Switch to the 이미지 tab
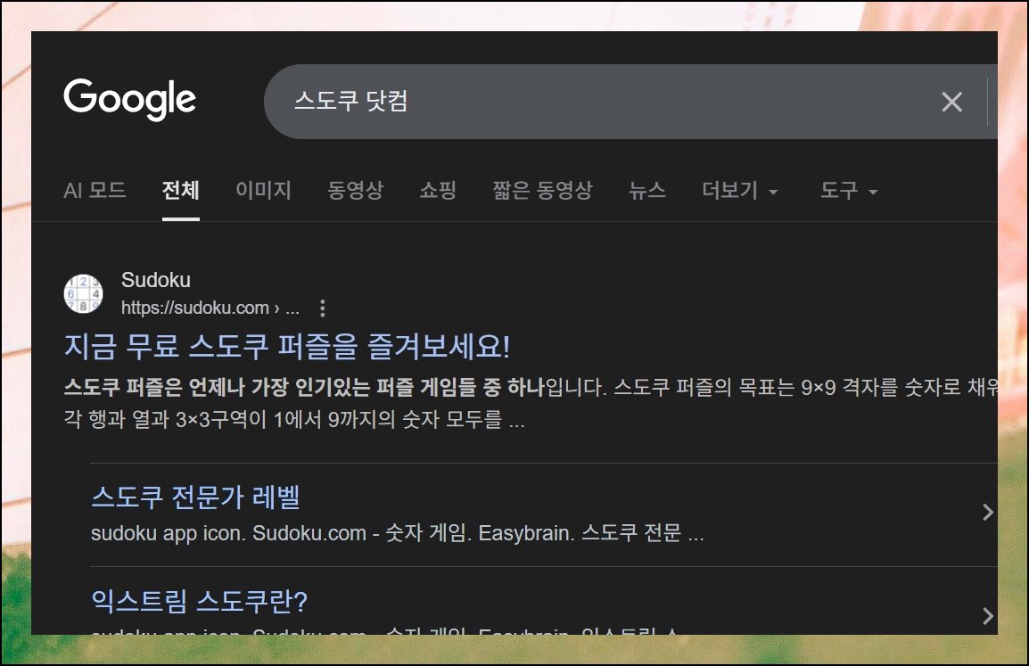 coord(263,190)
